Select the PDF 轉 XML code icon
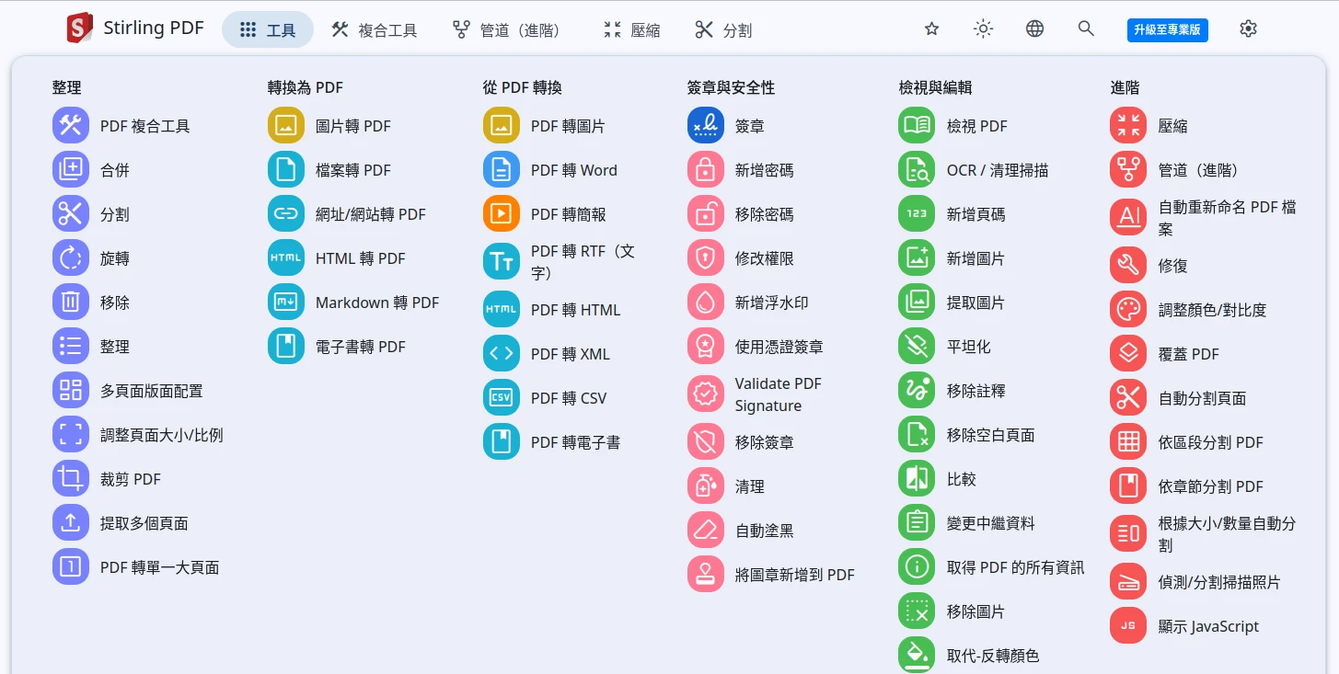Viewport: 1339px width, 674px height. pos(502,353)
